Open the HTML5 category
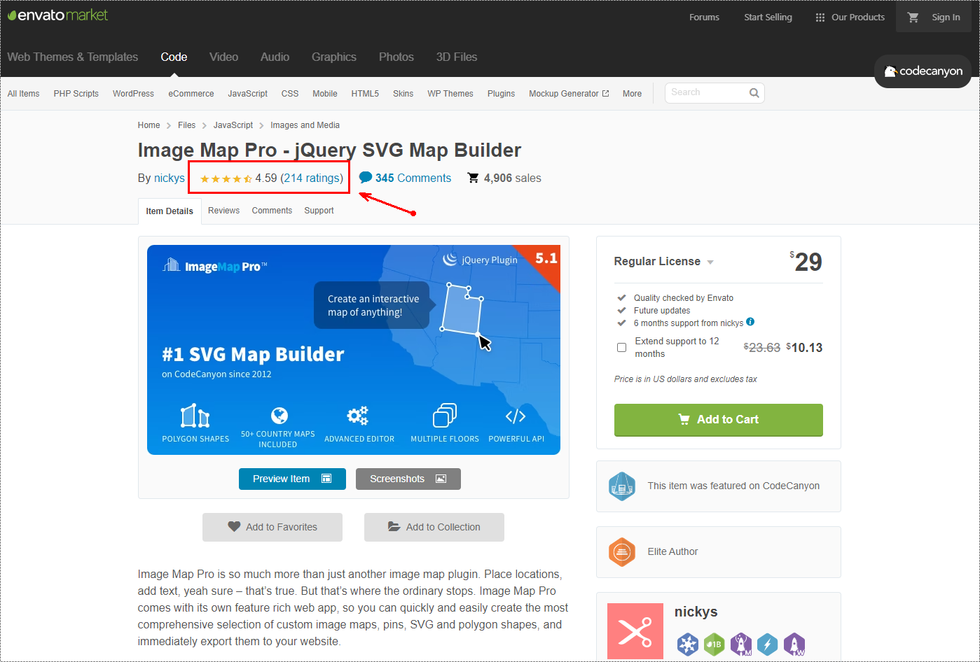 (x=365, y=94)
